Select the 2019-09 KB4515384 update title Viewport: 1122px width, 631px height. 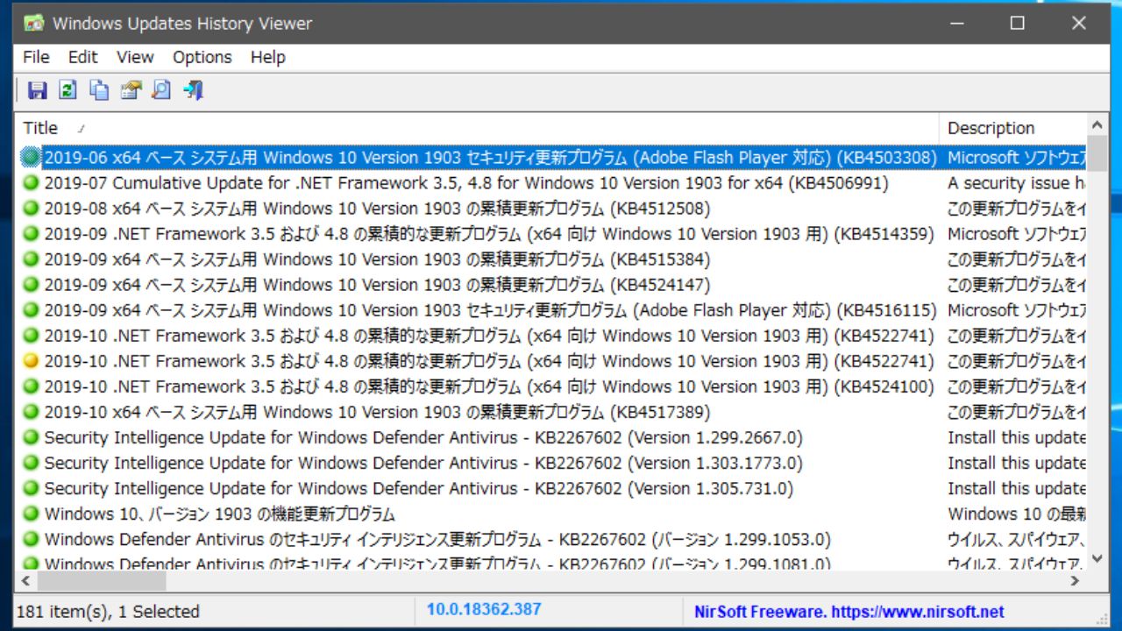pyautogui.click(x=377, y=259)
